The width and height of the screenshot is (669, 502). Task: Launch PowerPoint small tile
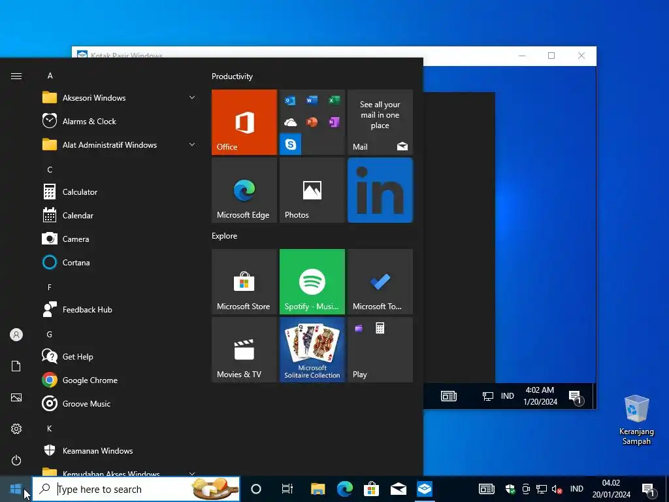[312, 122]
